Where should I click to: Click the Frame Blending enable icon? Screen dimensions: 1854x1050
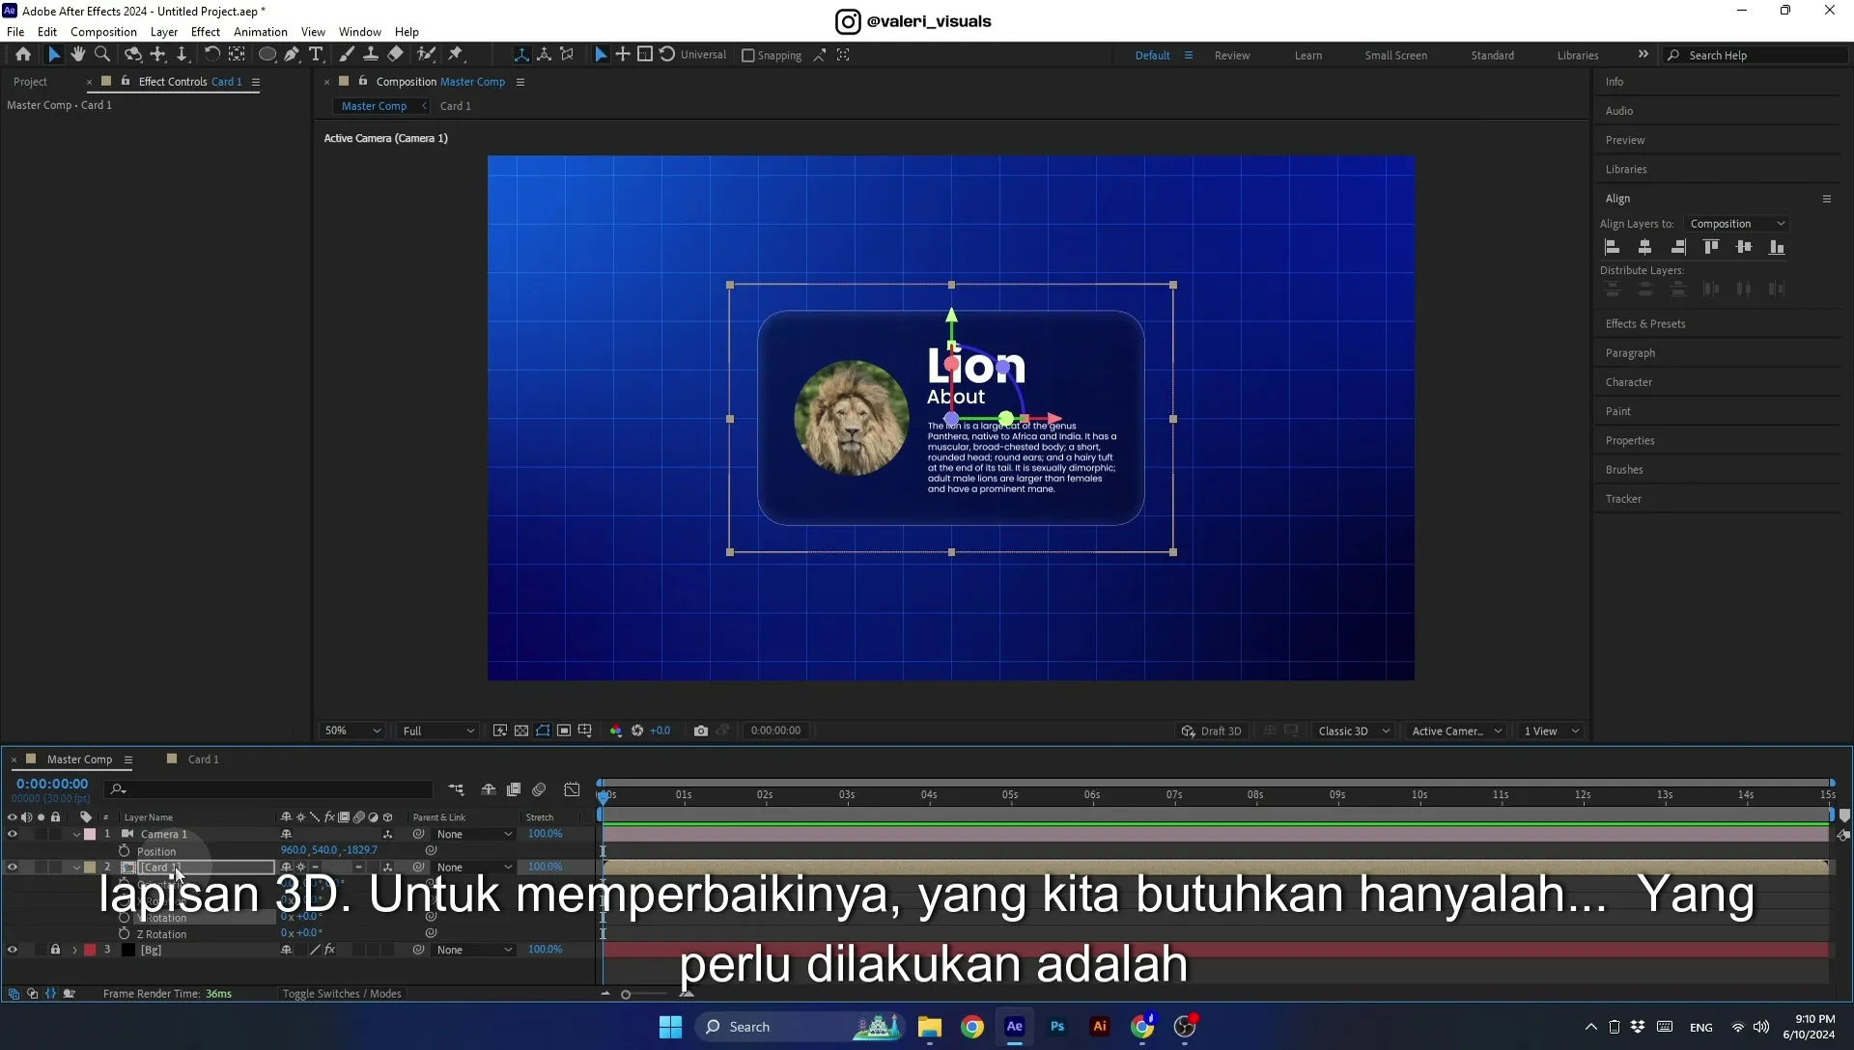[x=514, y=789]
